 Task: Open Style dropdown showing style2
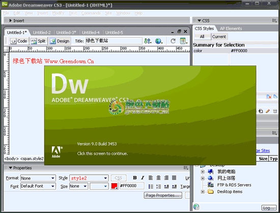coord(89,178)
